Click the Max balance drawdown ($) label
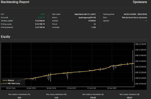Viewport: 151px width, 99px height. [x=93, y=94]
